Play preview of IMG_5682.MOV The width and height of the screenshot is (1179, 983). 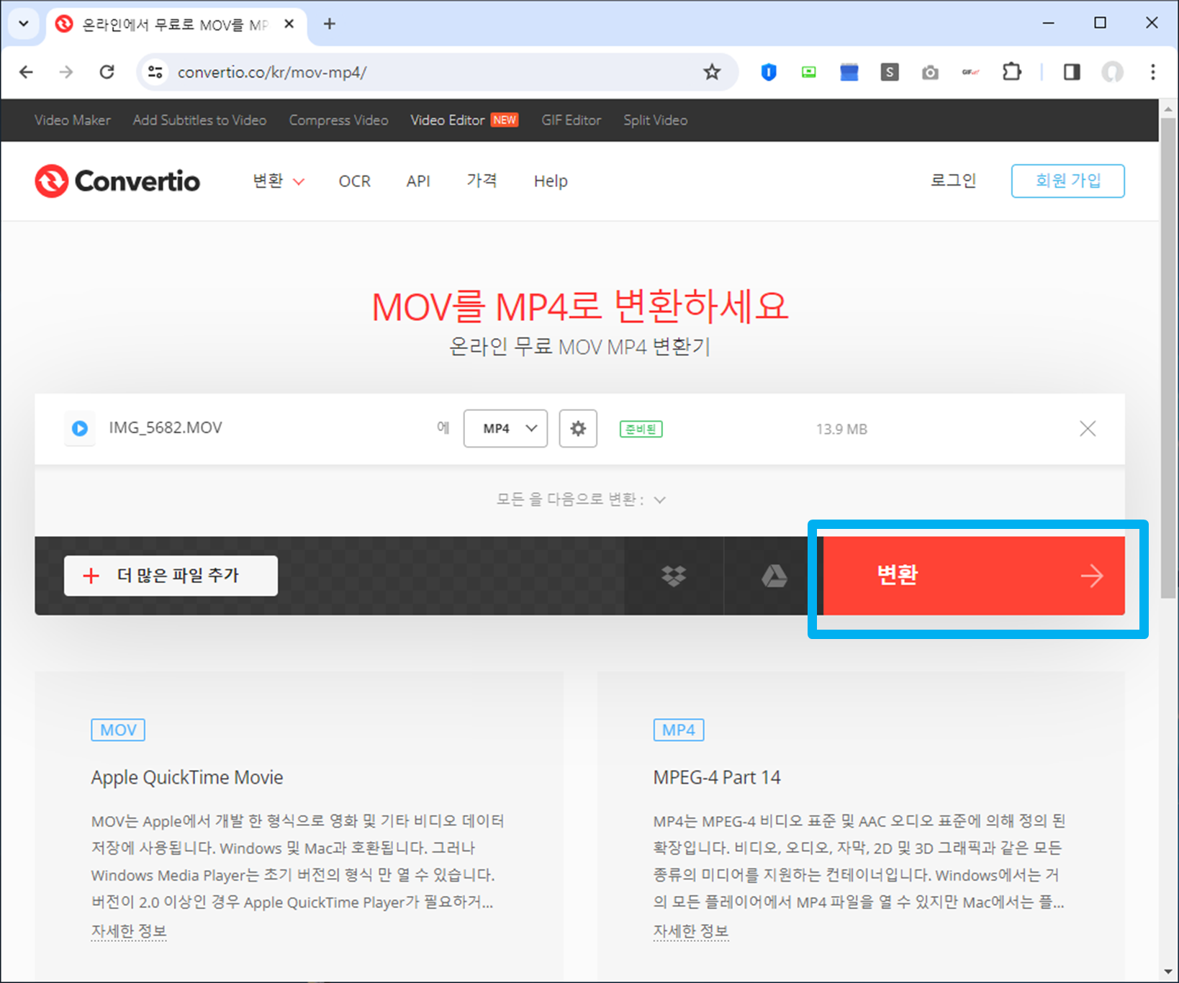point(79,428)
